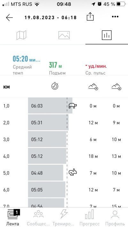Open the Прогресс tab
Screen dimensions: 128x227
tap(90, 217)
